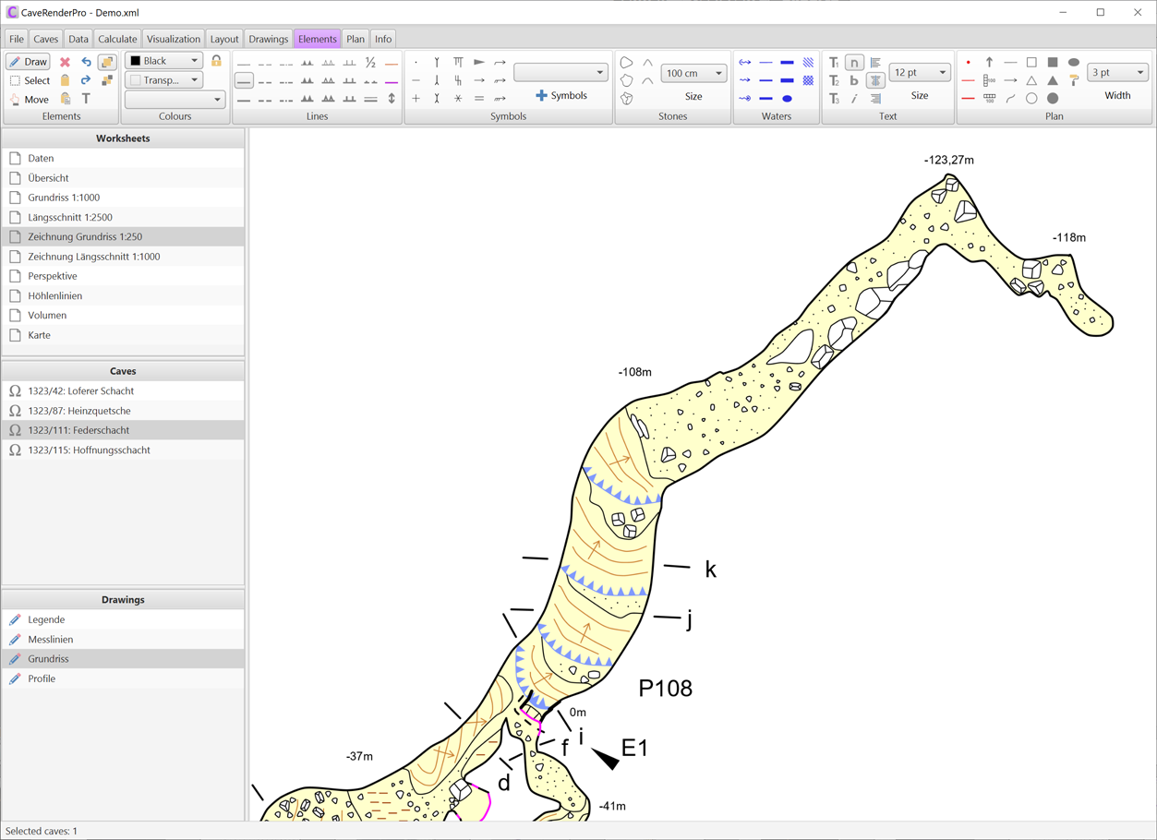Click the red delete X icon

(x=65, y=62)
